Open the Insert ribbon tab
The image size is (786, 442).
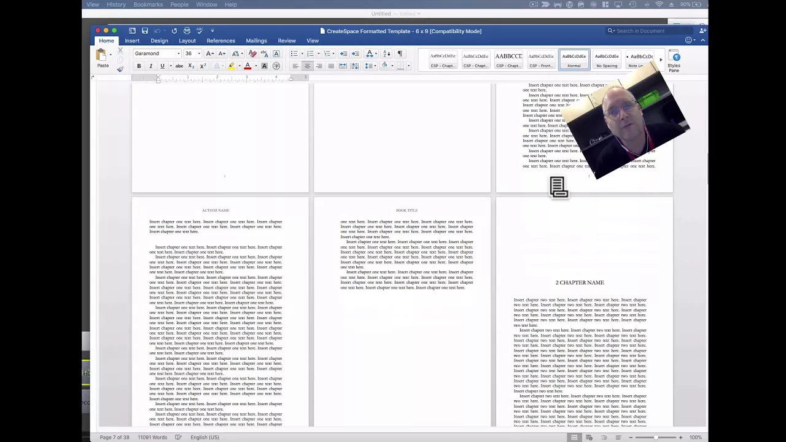click(132, 41)
